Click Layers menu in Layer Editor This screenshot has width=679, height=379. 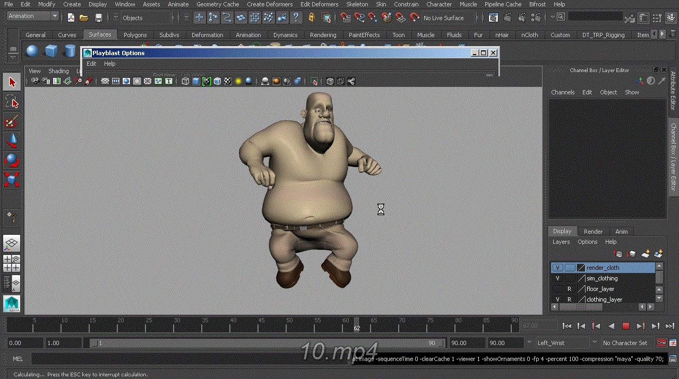pyautogui.click(x=561, y=242)
